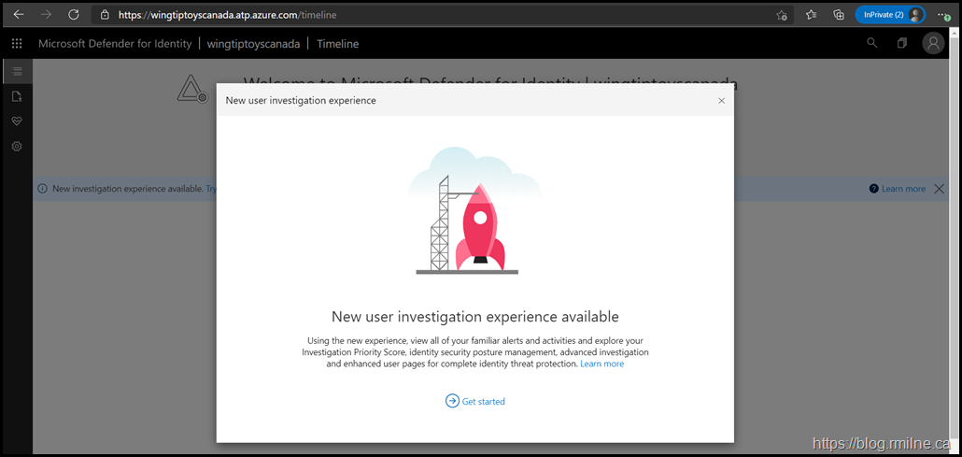The width and height of the screenshot is (962, 457).
Task: Close the New user investigation dialog
Action: tap(721, 101)
